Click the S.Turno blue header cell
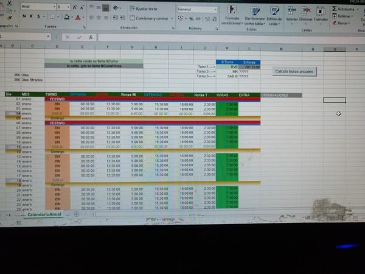This screenshot has height=274, width=365. (x=227, y=62)
